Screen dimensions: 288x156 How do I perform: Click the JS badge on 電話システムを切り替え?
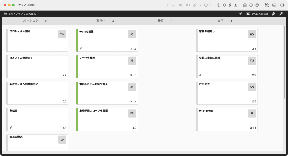(x=132, y=87)
